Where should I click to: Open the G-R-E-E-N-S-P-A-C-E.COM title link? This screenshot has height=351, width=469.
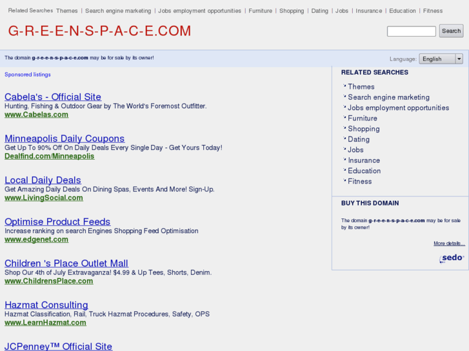coord(99,31)
